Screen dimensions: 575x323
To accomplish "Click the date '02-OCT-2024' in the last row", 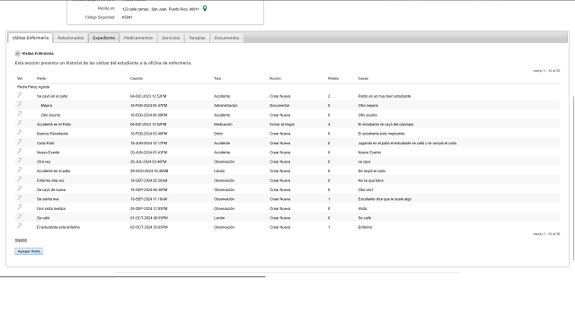I will (149, 227).
